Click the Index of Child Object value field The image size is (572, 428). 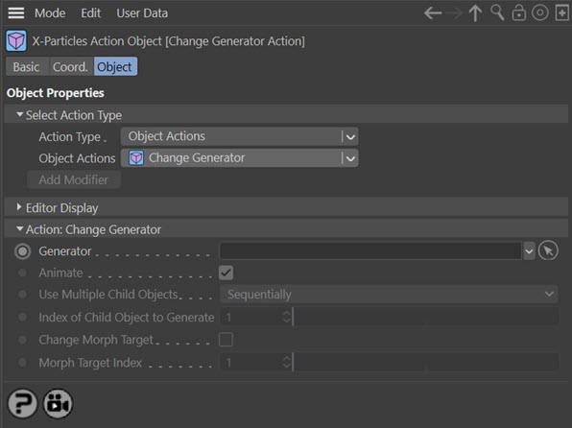click(x=251, y=317)
